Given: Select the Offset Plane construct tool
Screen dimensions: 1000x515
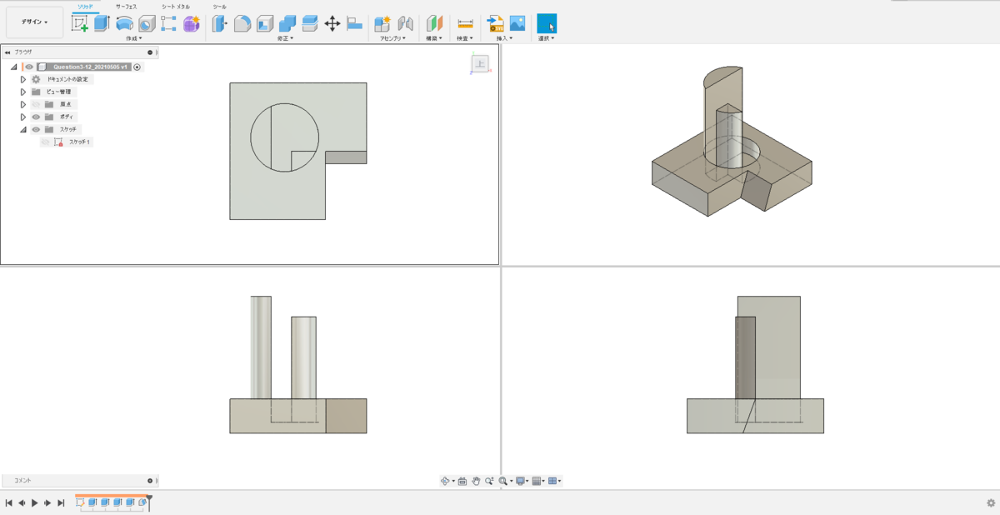Looking at the screenshot, I should click(435, 23).
